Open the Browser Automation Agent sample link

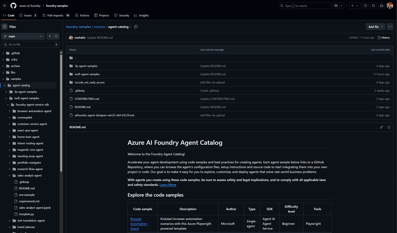click(139, 223)
